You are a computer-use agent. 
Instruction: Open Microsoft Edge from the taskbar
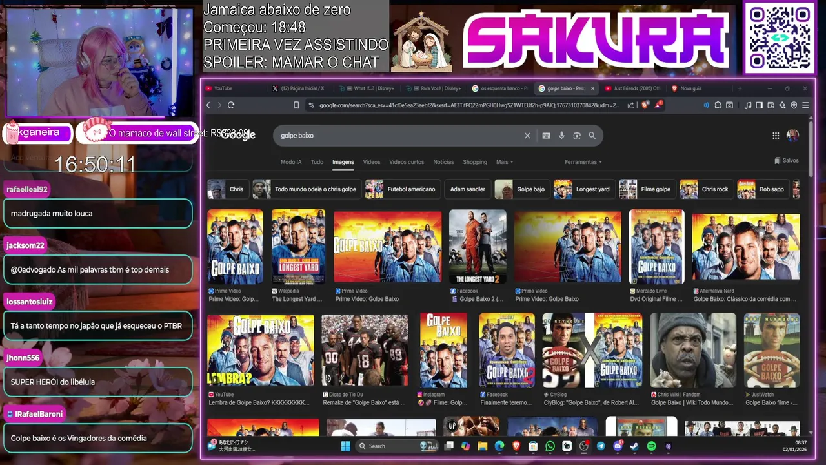point(499,446)
